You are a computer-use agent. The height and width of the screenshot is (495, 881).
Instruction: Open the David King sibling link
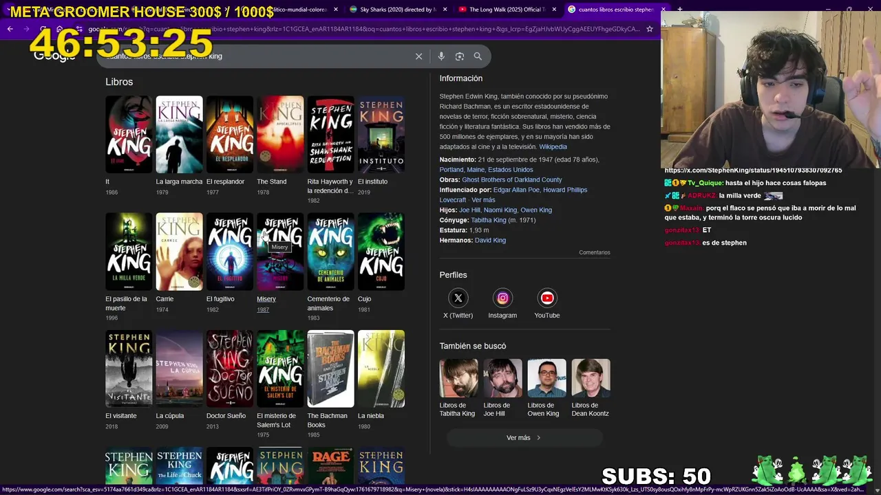(x=490, y=241)
